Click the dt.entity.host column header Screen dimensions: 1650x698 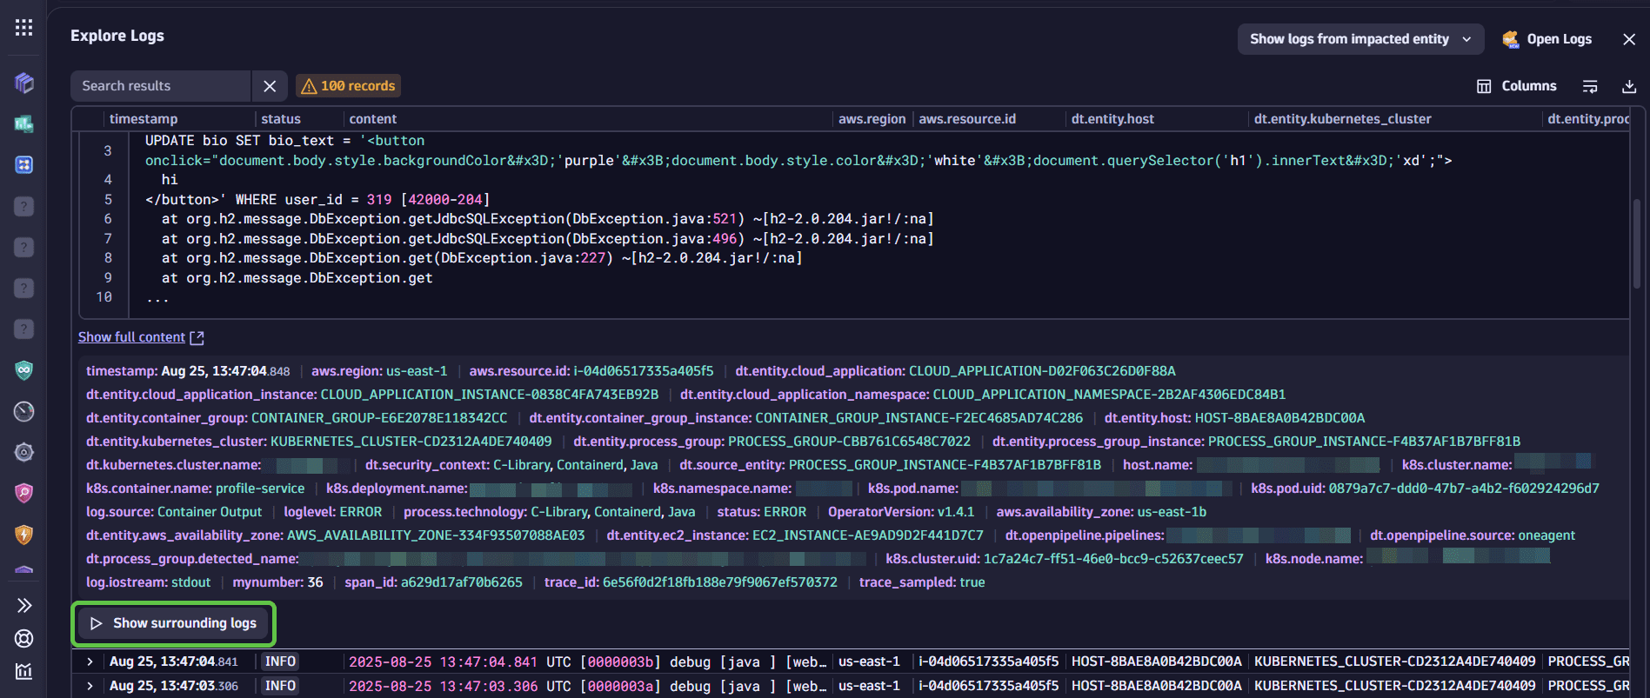tap(1112, 119)
